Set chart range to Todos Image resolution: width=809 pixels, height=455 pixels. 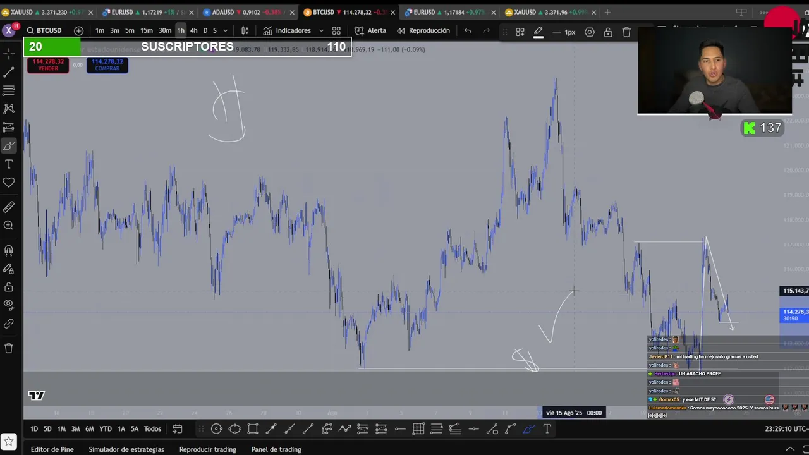tap(152, 429)
